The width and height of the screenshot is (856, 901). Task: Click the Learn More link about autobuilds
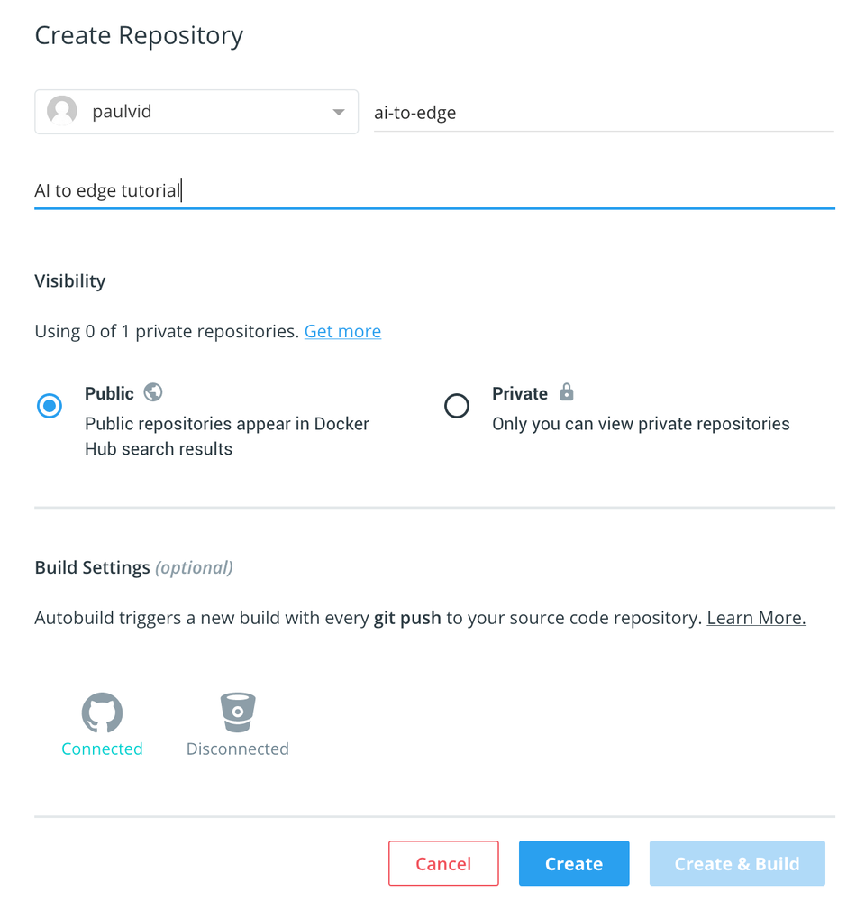pos(755,617)
